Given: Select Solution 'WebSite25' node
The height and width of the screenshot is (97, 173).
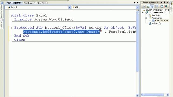Looking at the screenshot, I should click(157, 10).
